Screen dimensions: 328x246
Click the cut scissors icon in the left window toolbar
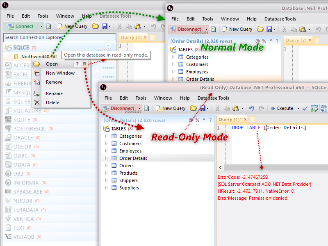[x=119, y=26]
